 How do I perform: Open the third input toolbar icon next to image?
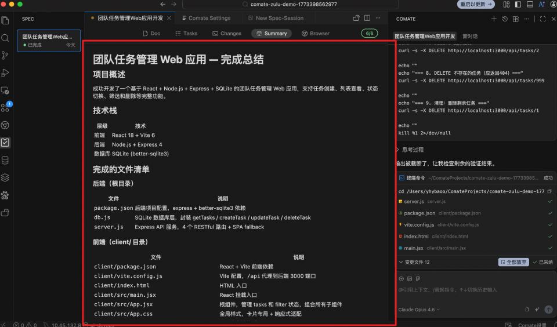tap(418, 279)
